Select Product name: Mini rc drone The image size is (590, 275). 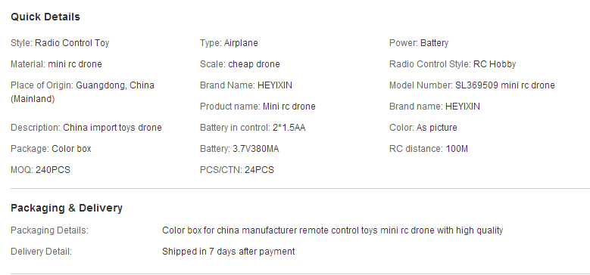(258, 107)
